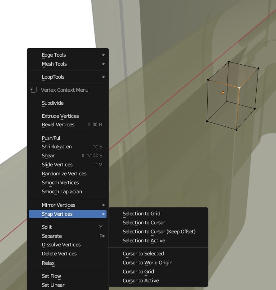Choose Delete Vertices
276x290 pixels.
pos(68,254)
